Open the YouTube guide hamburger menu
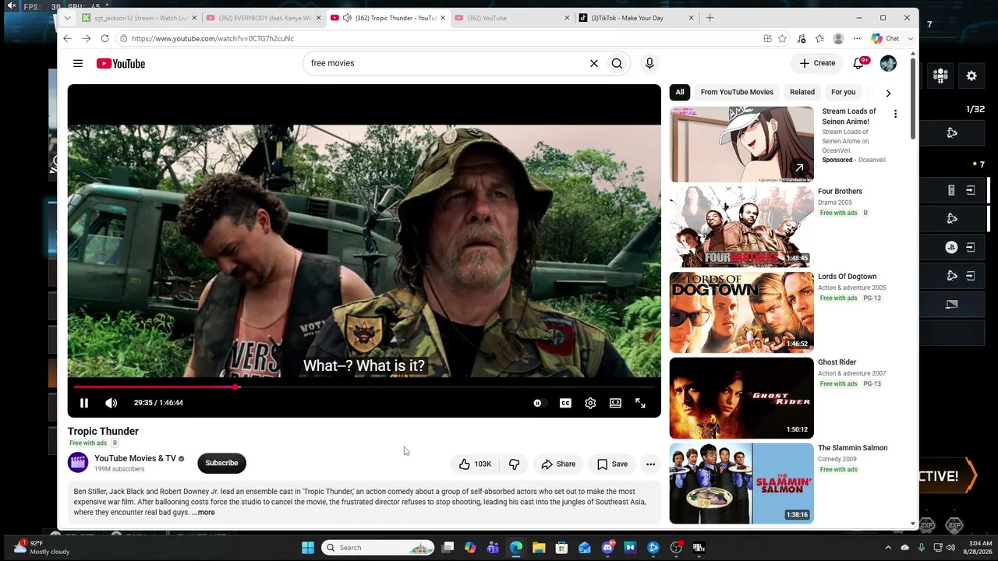The width and height of the screenshot is (998, 561). pos(78,63)
